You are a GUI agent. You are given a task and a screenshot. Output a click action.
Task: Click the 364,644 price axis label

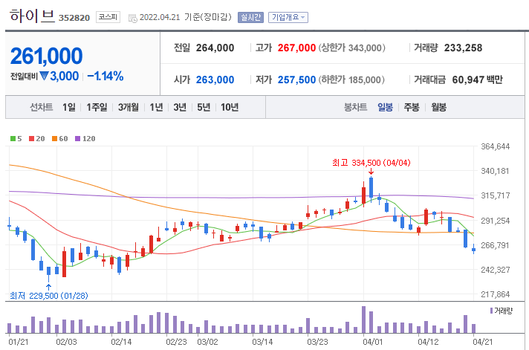coord(496,146)
